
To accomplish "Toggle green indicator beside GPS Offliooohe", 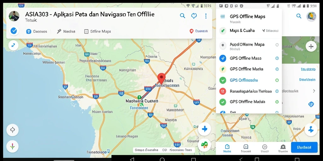I will click(277, 80).
